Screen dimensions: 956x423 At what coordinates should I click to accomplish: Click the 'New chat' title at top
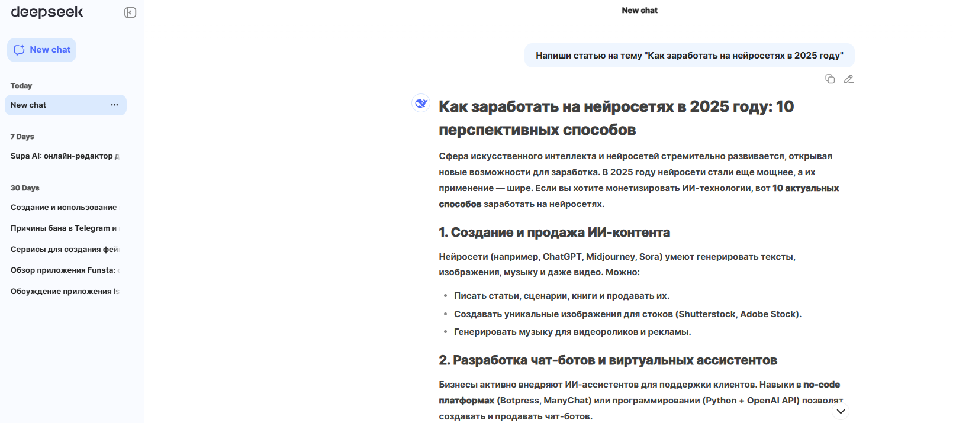[x=639, y=11]
